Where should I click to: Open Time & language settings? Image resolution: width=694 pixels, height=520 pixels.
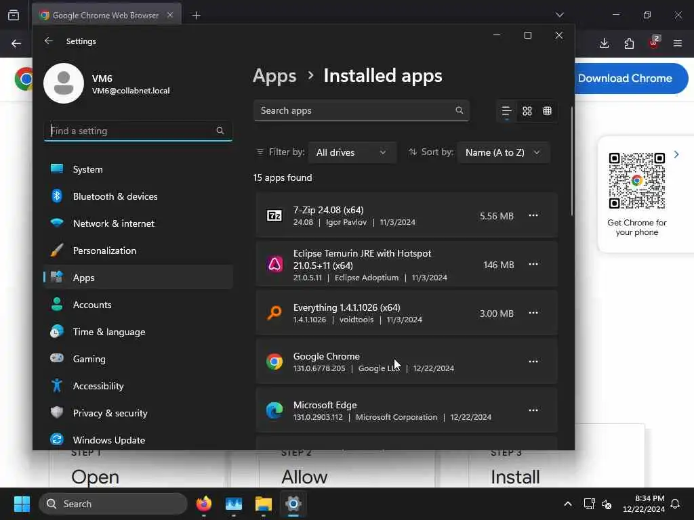tap(138, 332)
